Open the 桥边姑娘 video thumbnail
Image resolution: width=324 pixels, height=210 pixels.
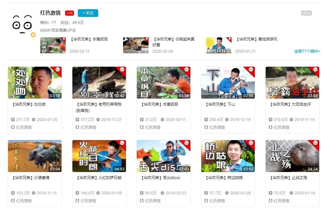(x=228, y=156)
